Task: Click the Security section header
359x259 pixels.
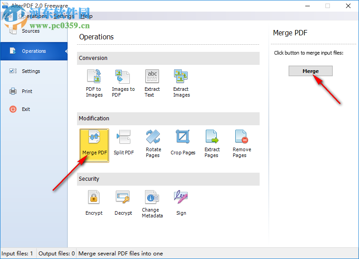Action: 168,179
